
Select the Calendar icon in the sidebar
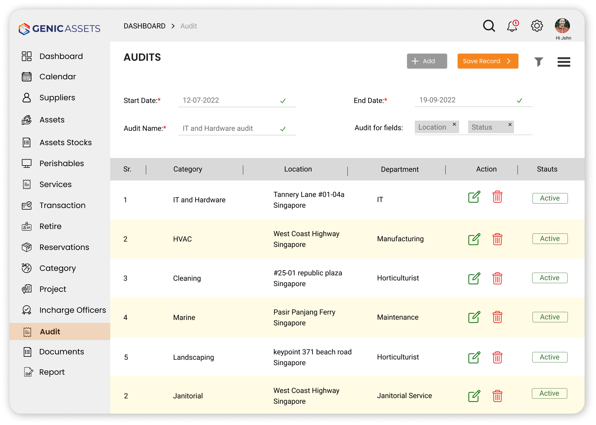[27, 77]
